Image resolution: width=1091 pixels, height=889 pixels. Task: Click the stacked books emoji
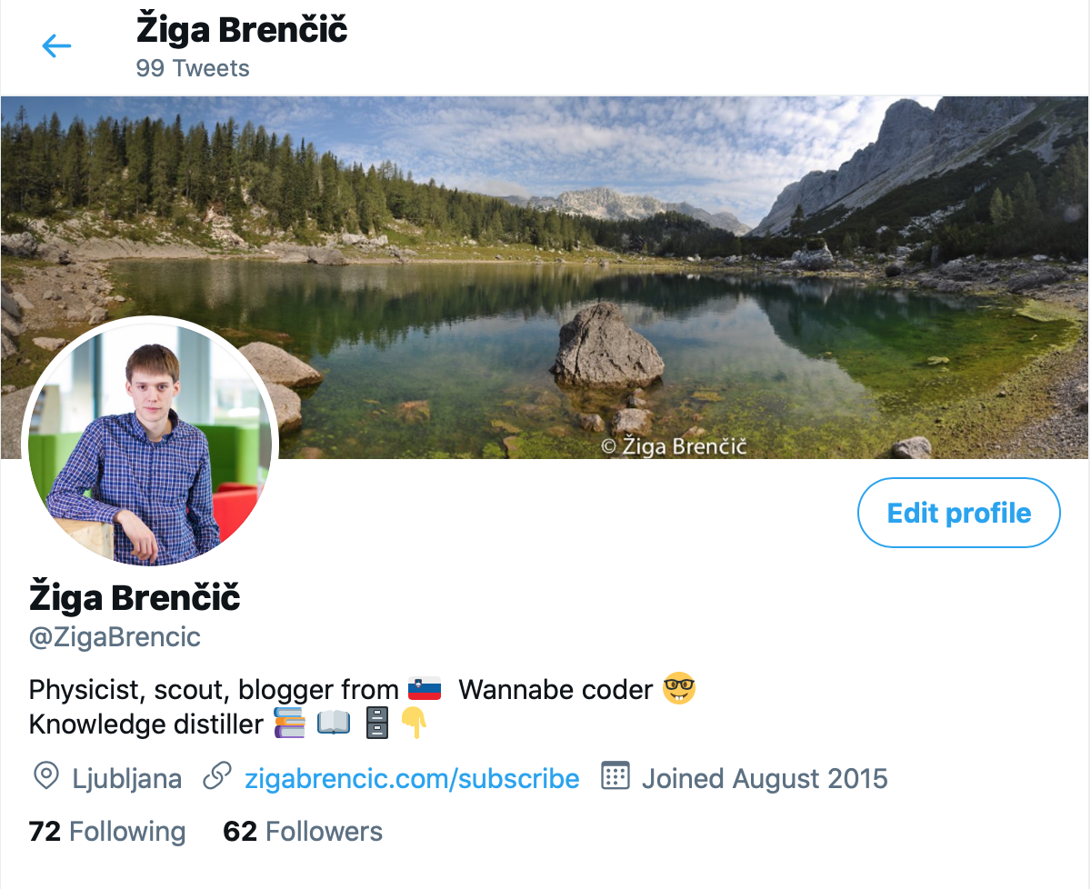click(289, 724)
